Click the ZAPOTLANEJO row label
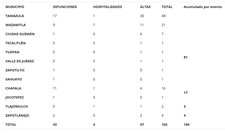 (17, 116)
